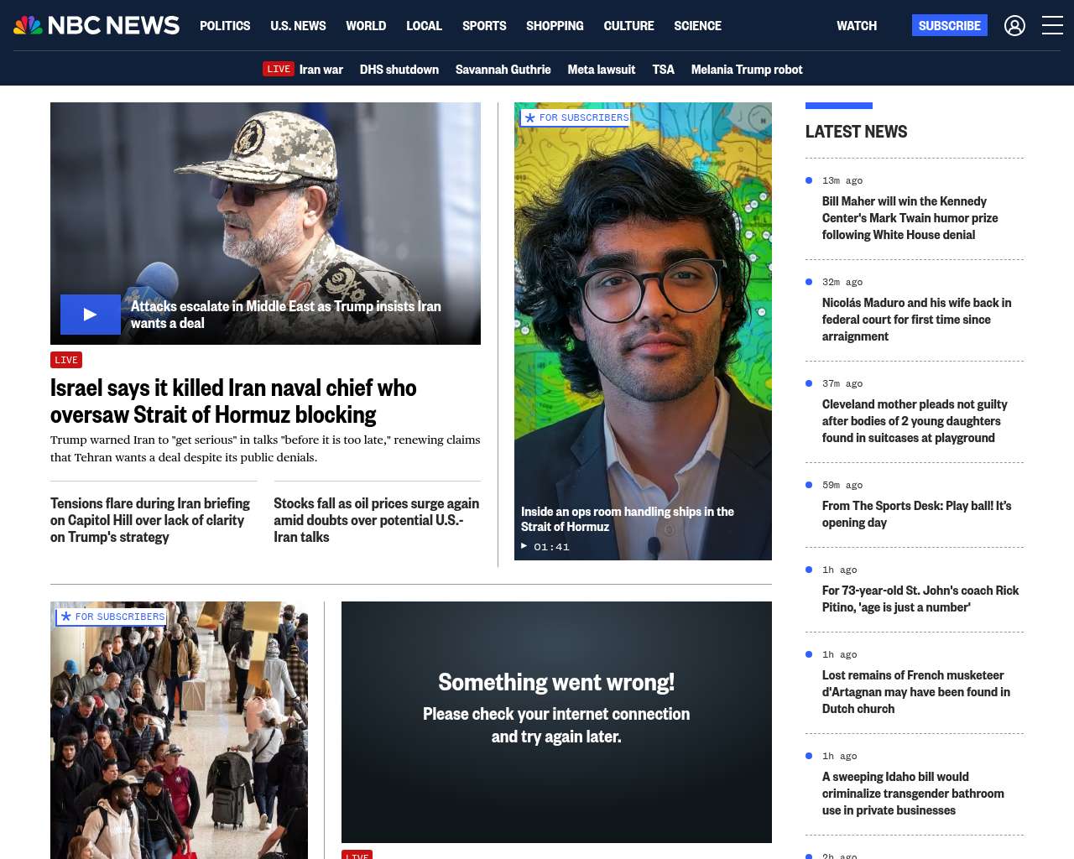Go to the Science section
The image size is (1074, 859).
(x=697, y=26)
